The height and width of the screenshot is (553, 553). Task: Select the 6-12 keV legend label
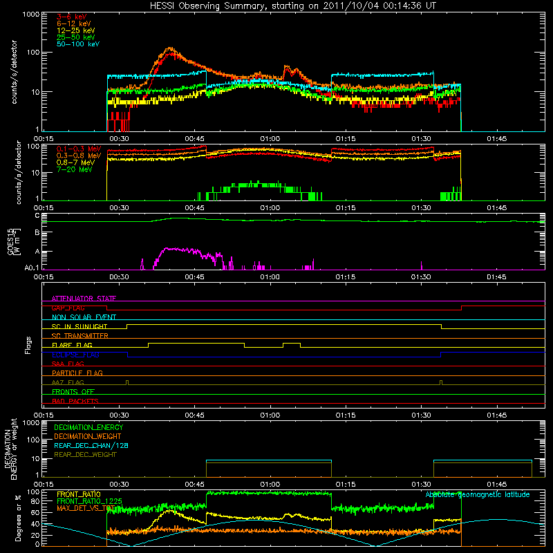[x=74, y=24]
